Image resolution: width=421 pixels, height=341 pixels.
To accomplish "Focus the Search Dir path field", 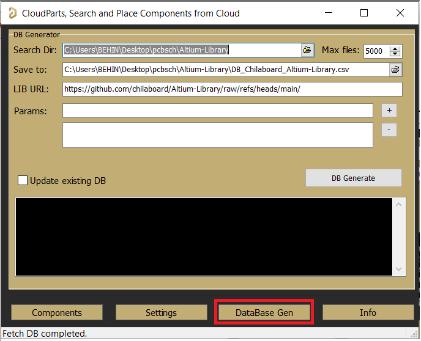I will [182, 50].
